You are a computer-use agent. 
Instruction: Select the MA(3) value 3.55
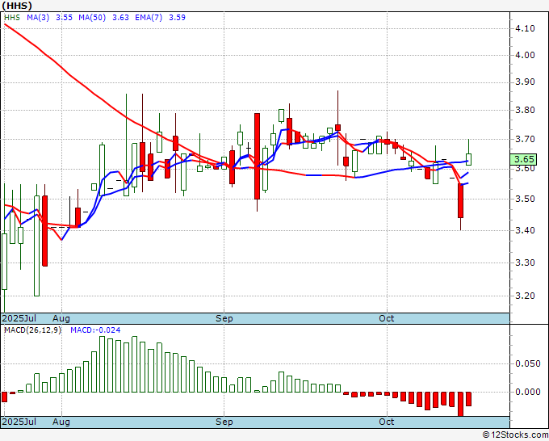[64, 18]
